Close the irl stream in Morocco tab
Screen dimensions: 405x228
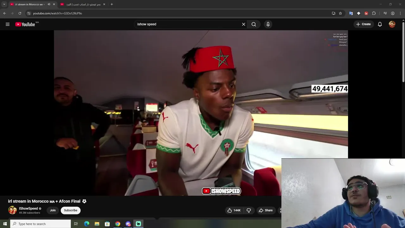point(54,4)
